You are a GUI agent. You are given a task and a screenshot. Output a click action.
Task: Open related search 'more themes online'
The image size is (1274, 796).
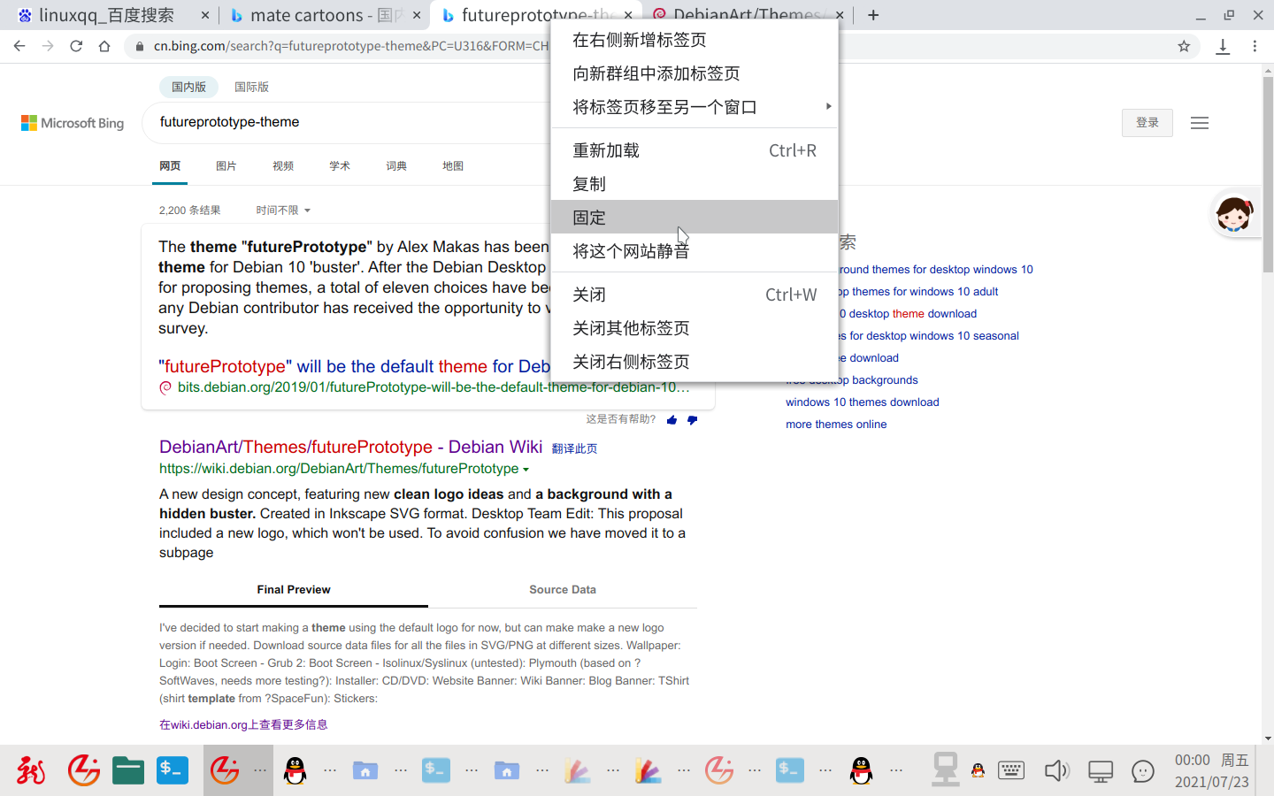(x=836, y=424)
